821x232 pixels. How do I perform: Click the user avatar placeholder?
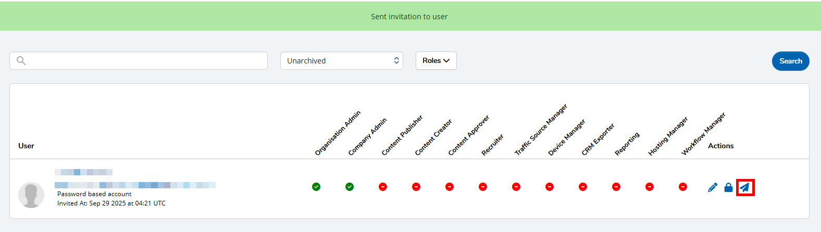31,195
